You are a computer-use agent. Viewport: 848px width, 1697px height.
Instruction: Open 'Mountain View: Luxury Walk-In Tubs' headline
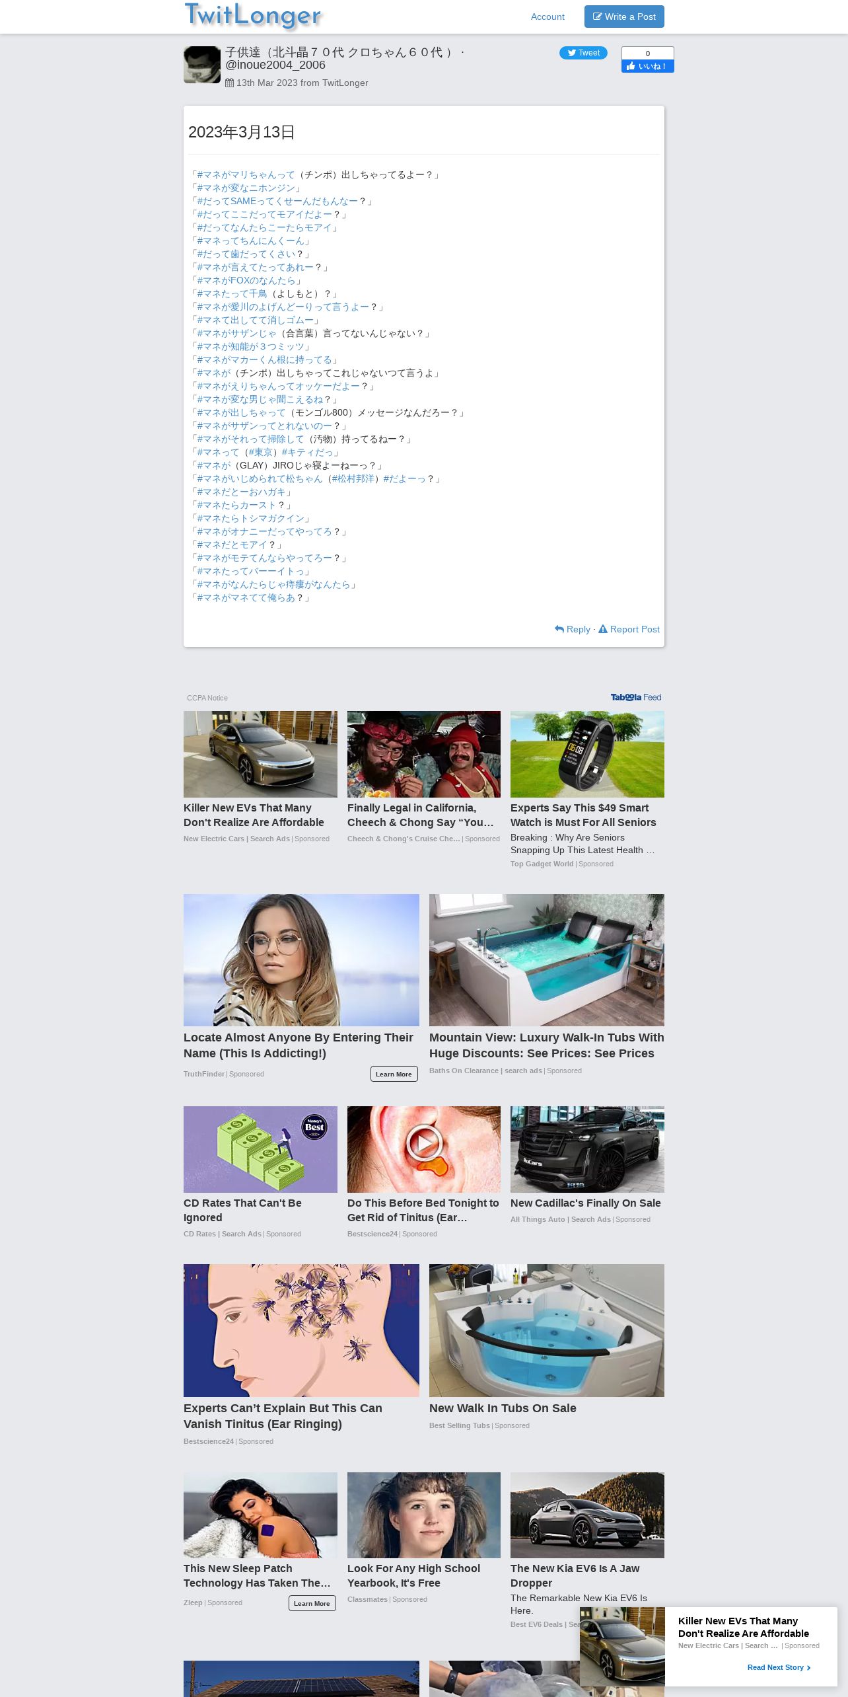coord(547,1045)
